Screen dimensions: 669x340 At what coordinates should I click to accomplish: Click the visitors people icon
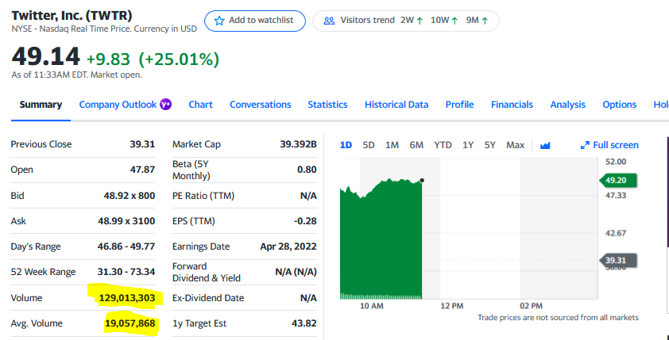click(x=329, y=21)
